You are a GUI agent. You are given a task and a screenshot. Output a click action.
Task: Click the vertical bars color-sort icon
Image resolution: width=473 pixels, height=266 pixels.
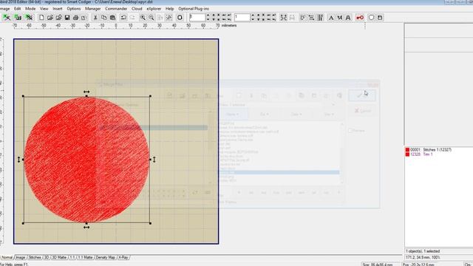tap(320, 18)
